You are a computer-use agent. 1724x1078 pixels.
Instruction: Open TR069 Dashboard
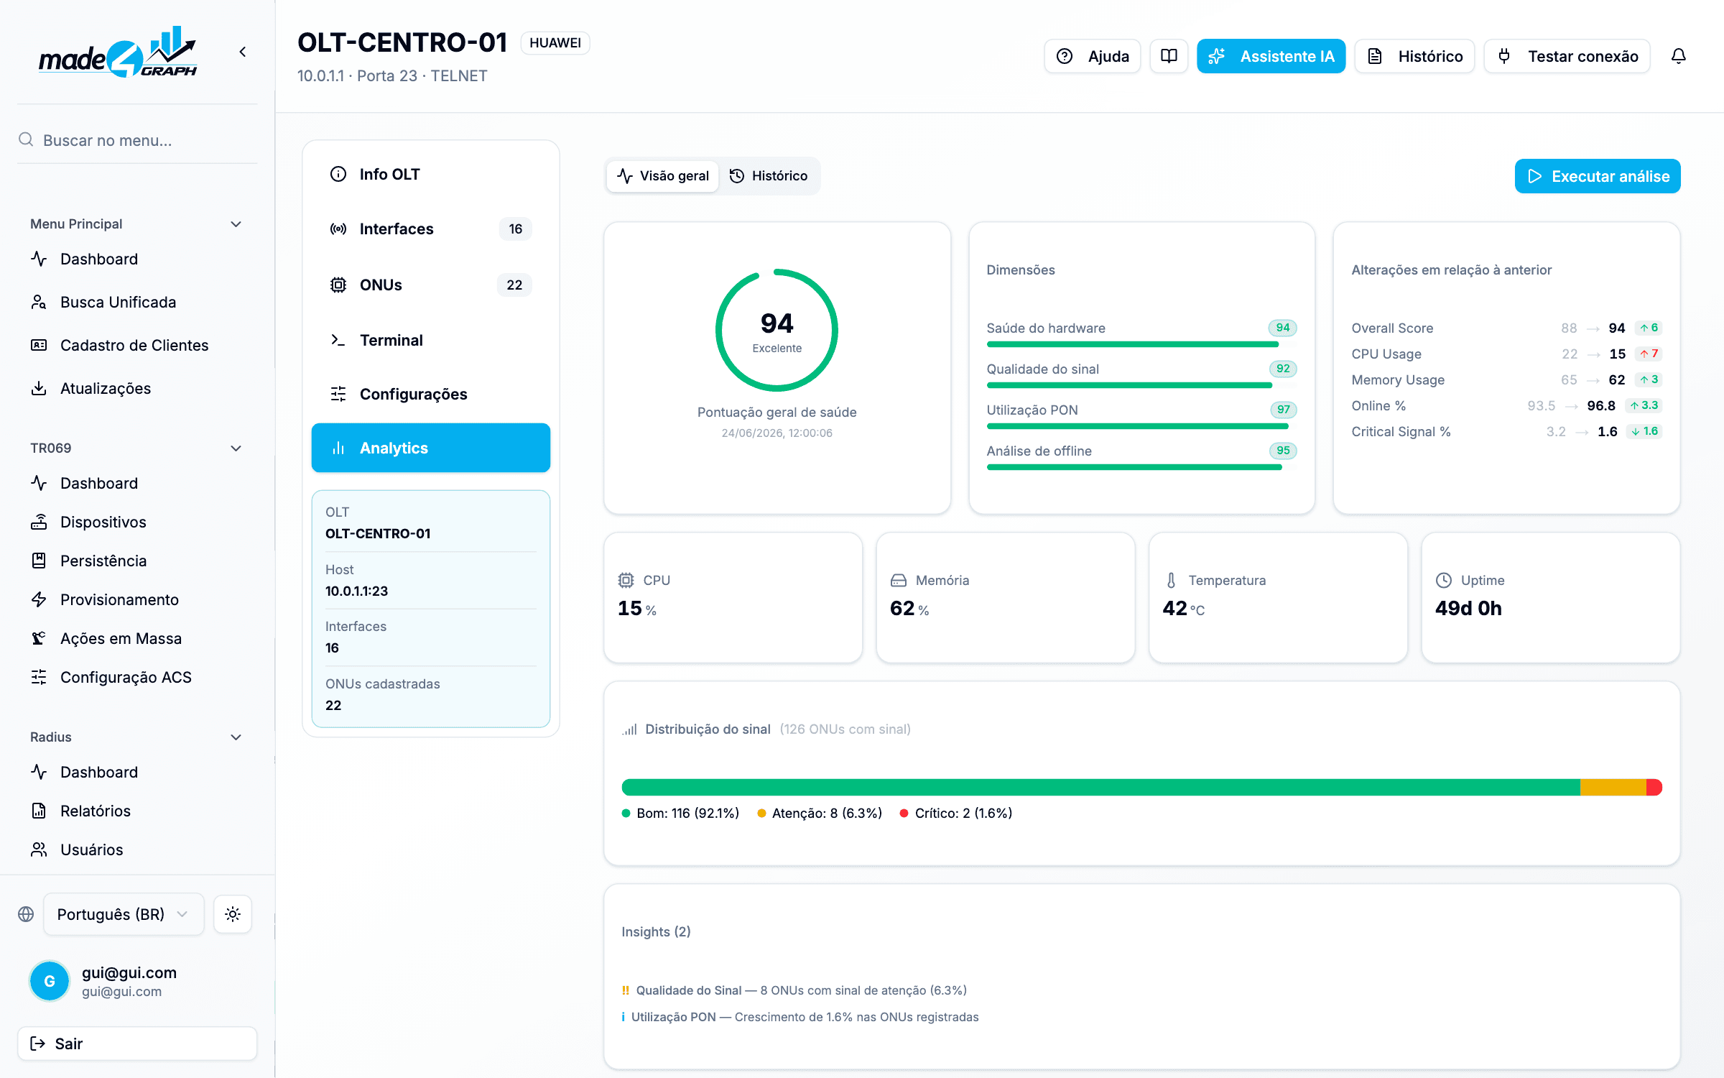[x=136, y=483]
